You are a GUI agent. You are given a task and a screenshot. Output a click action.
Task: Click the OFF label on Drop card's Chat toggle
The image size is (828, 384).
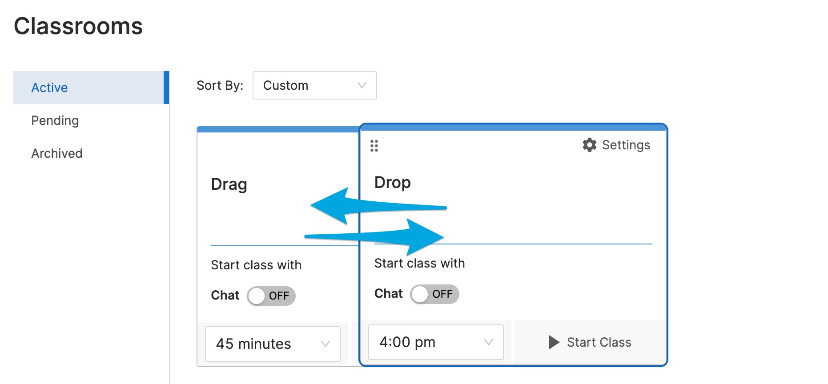[442, 294]
